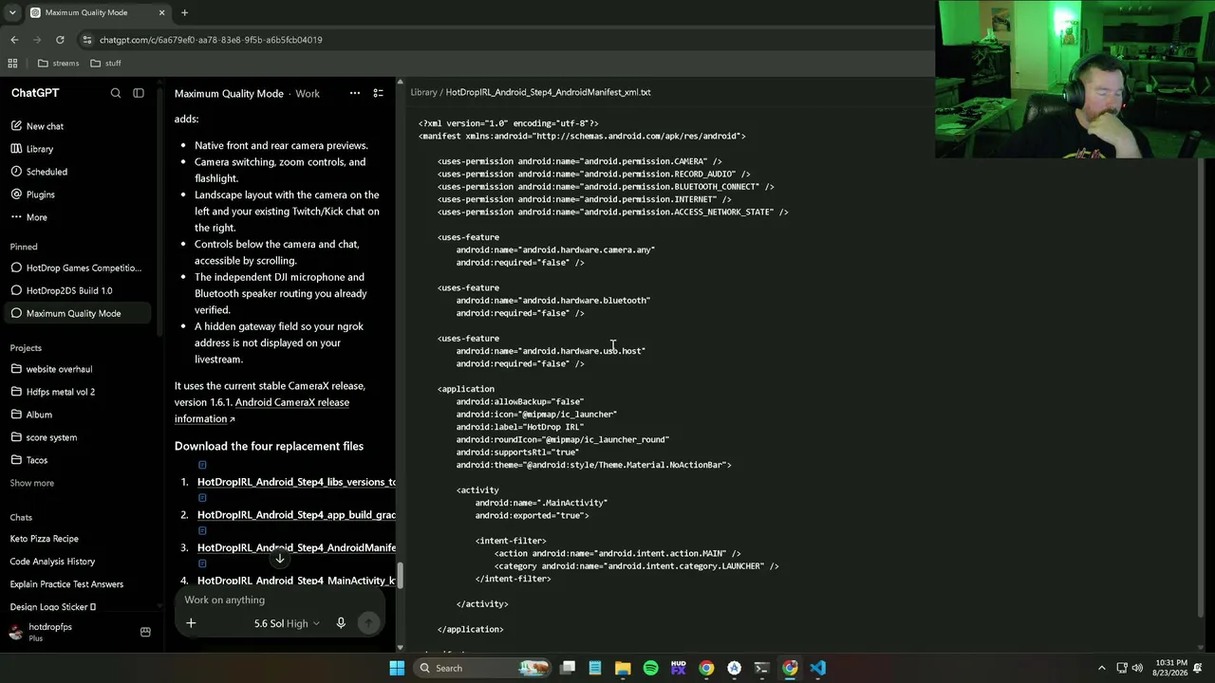Open File Explorer from the taskbar

[x=623, y=668]
